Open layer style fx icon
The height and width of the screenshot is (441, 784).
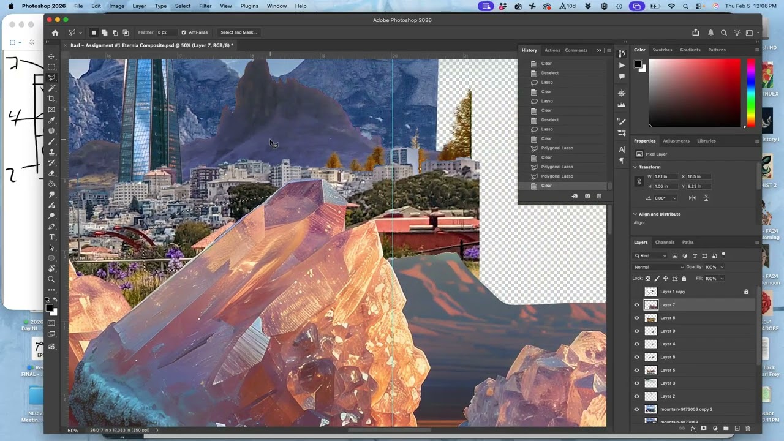[693, 428]
